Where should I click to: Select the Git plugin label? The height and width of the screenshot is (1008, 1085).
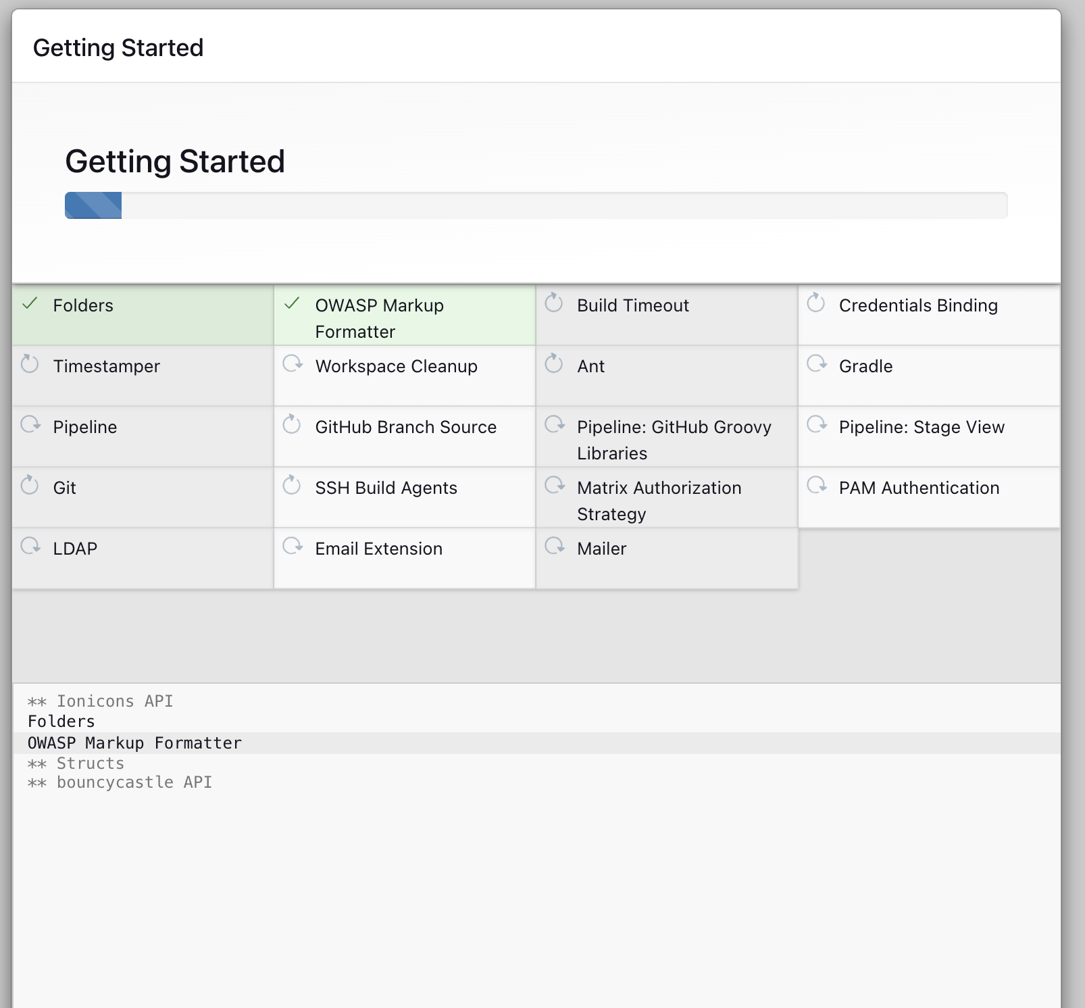(64, 488)
